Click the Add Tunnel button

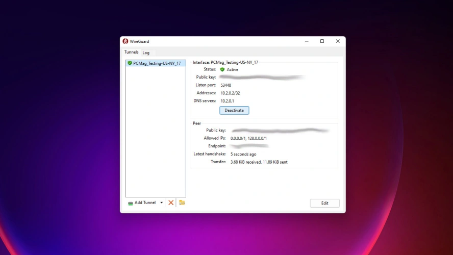(x=142, y=202)
